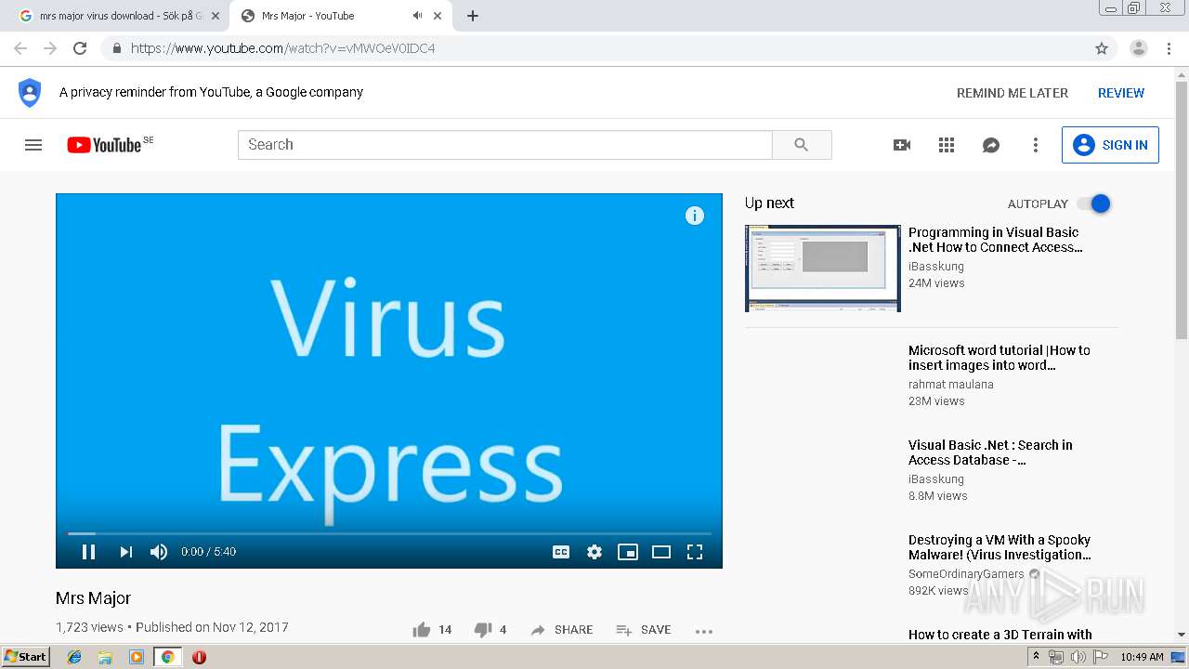Image resolution: width=1189 pixels, height=669 pixels.
Task: Open the red Opera taskbar icon
Action: tap(199, 657)
